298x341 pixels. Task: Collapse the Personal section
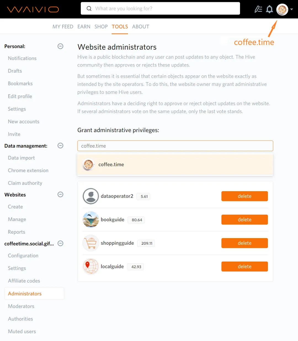tap(60, 46)
